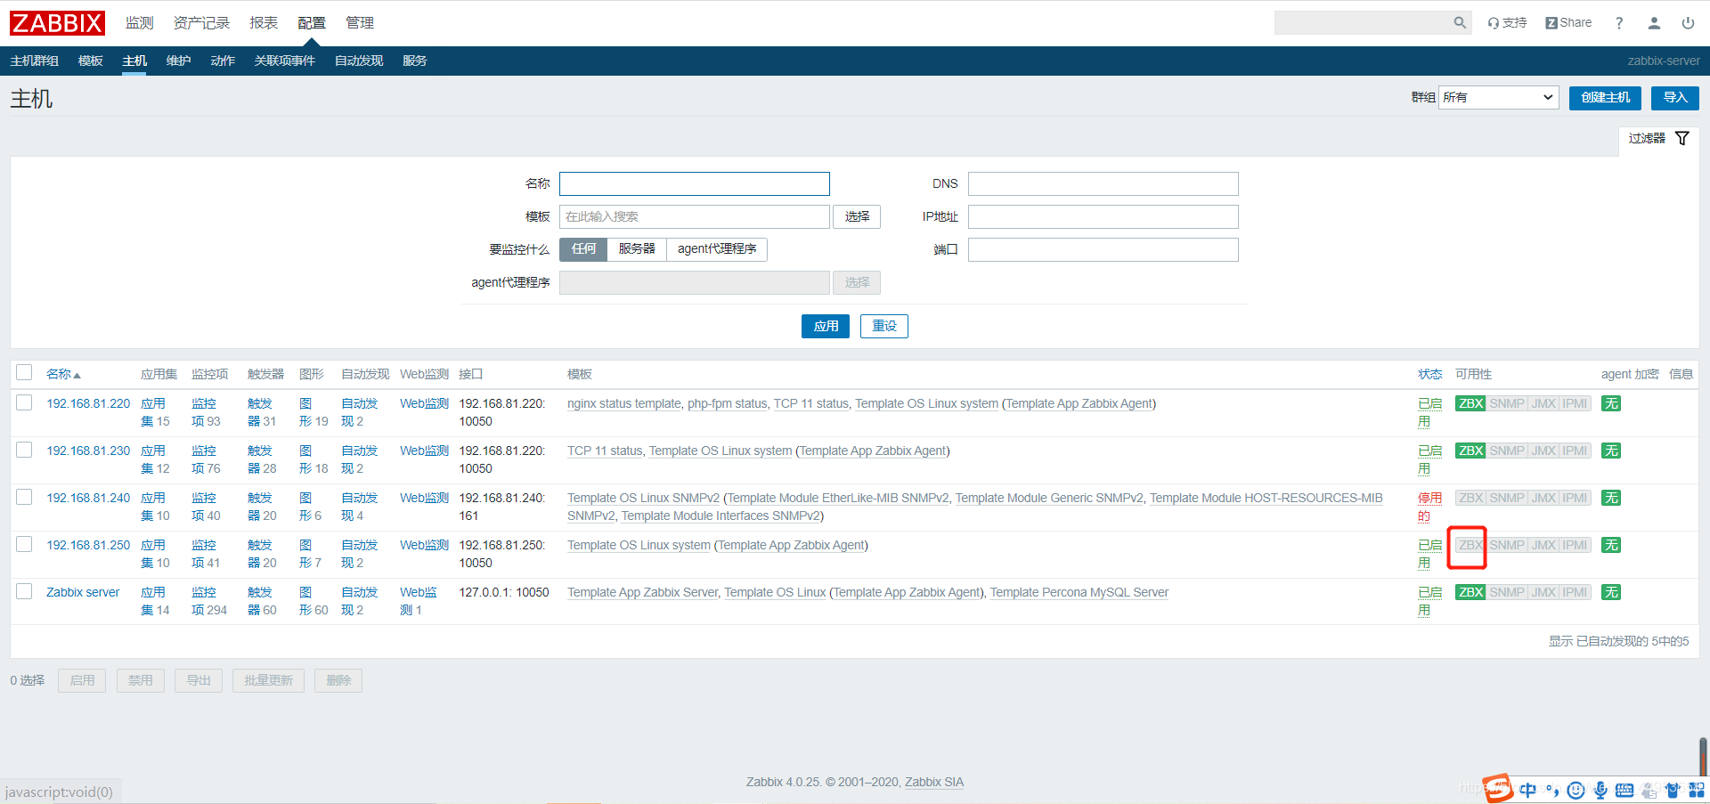Image resolution: width=1710 pixels, height=804 pixels.
Task: Click ZBX availability badge for 192.168.81.220
Action: (1470, 403)
